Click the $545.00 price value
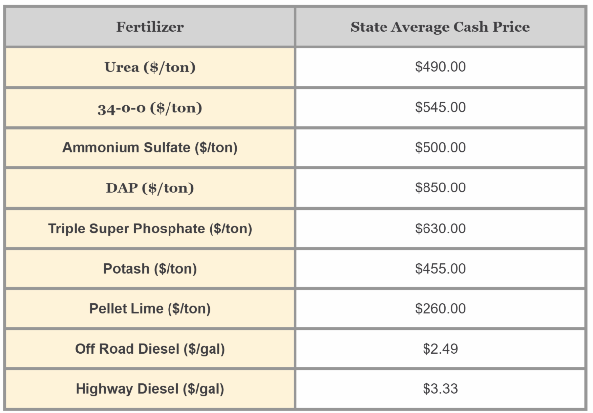The image size is (593, 413). pyautogui.click(x=440, y=108)
